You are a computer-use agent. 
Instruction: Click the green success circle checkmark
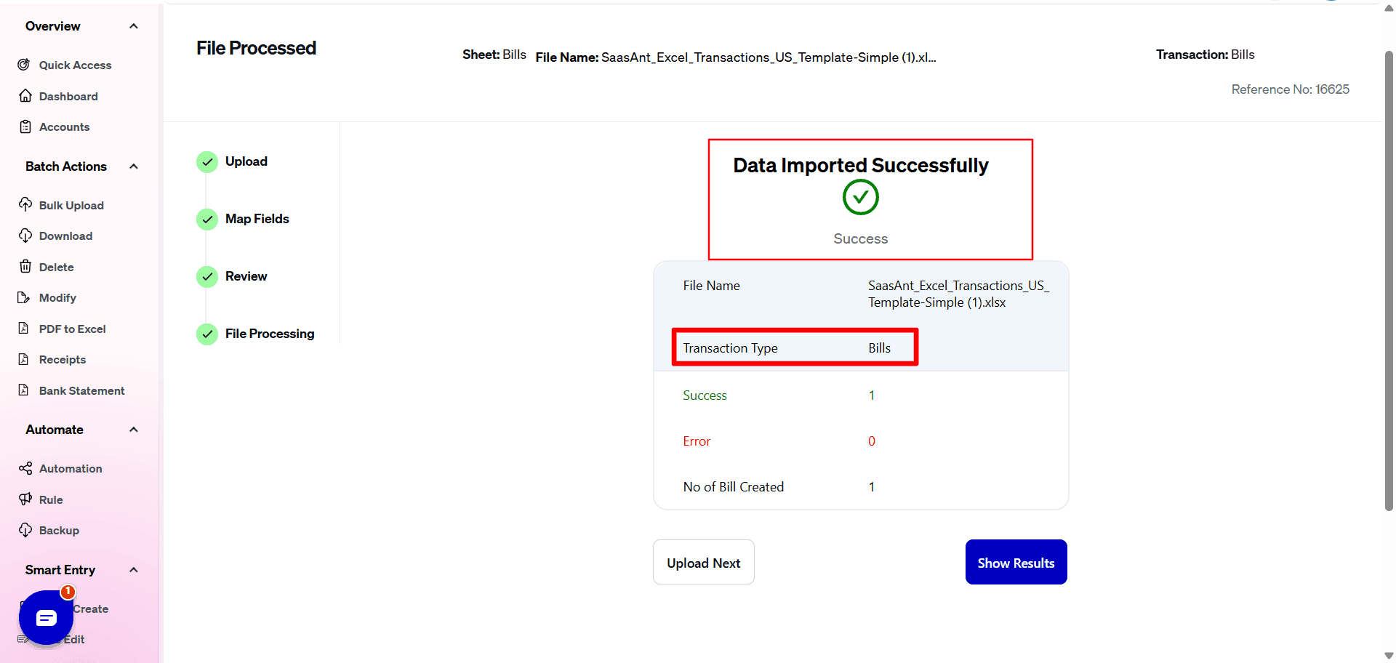861,197
